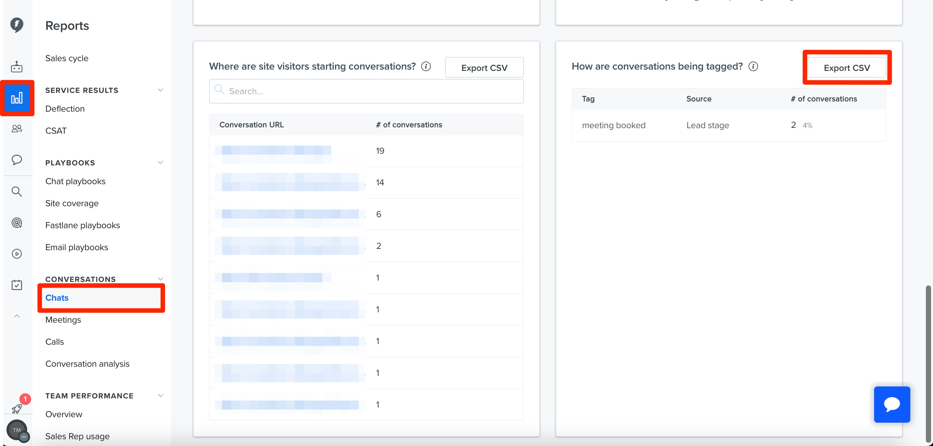This screenshot has width=933, height=446.
Task: Click the URL row with 19 conversations
Action: 366,151
